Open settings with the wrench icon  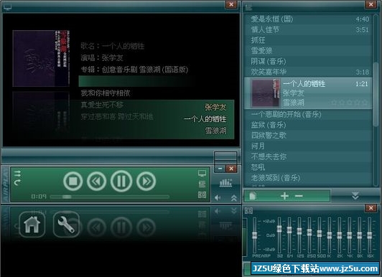[66, 224]
